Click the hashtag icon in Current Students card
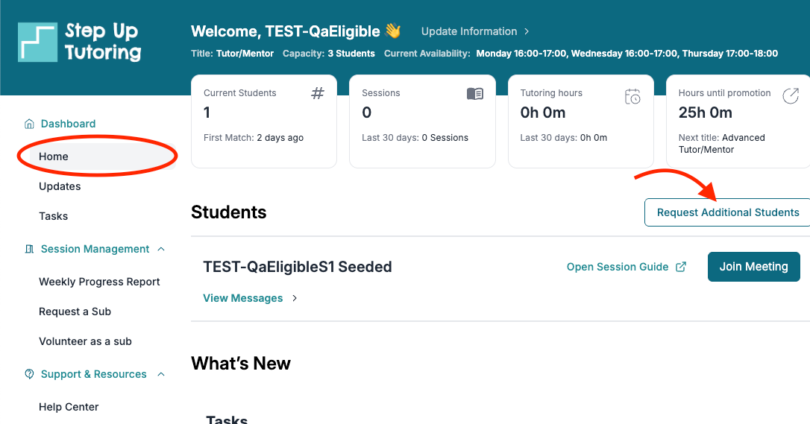 pyautogui.click(x=318, y=93)
